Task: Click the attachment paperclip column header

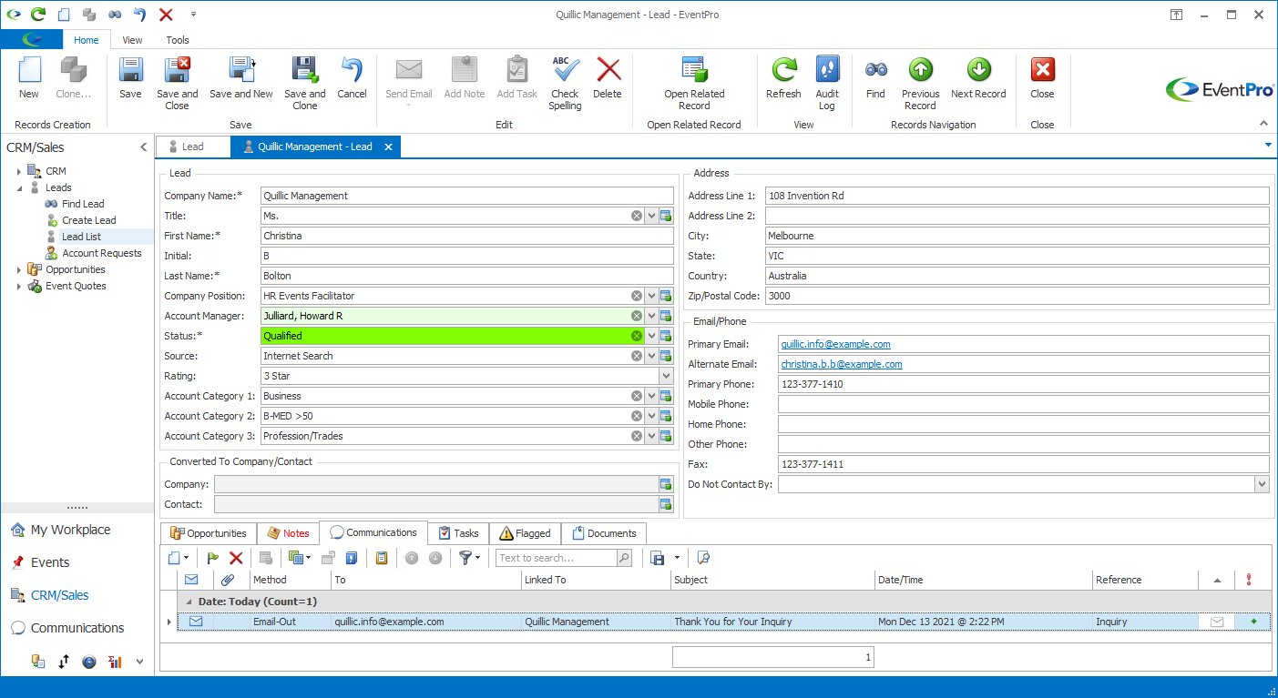Action: (x=228, y=580)
